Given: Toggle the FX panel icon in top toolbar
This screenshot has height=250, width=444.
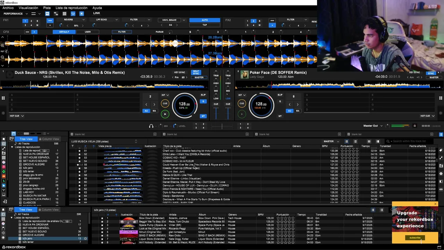Looking at the screenshot, I should click(x=47, y=14).
